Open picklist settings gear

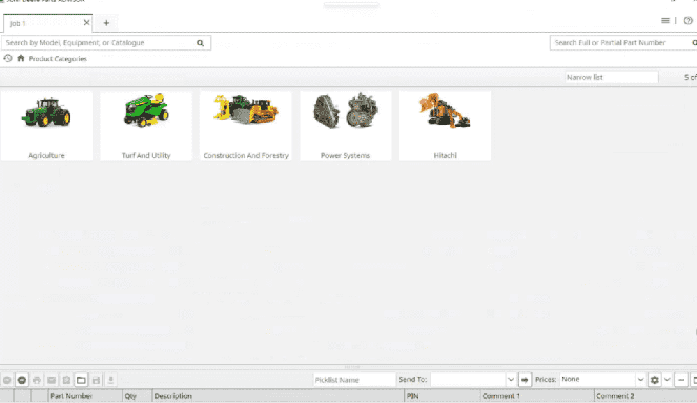click(x=654, y=380)
